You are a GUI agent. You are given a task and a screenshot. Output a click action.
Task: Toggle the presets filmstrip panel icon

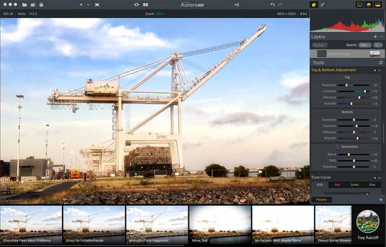click(x=359, y=5)
